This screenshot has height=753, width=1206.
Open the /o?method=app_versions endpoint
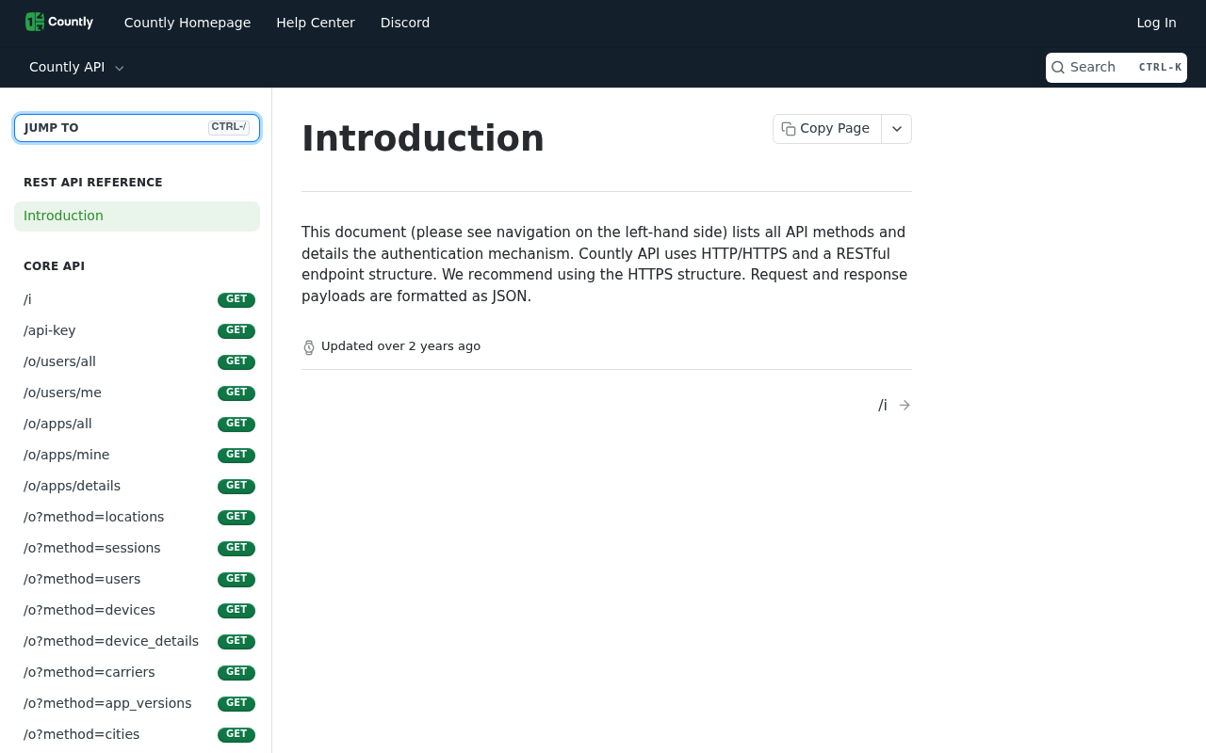tap(138, 703)
